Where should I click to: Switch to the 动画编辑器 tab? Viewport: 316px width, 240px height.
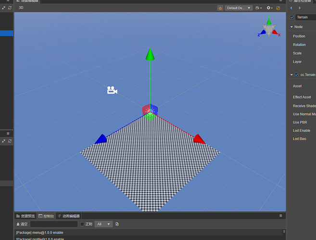pyautogui.click(x=69, y=216)
